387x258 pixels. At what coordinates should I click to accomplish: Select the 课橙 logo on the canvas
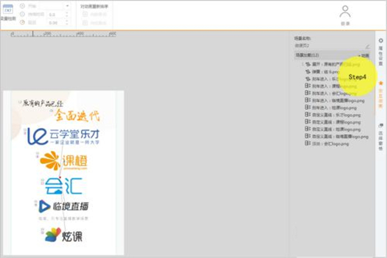63,161
